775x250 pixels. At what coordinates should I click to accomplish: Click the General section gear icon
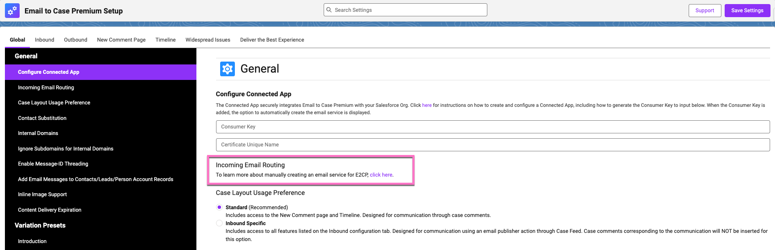228,69
